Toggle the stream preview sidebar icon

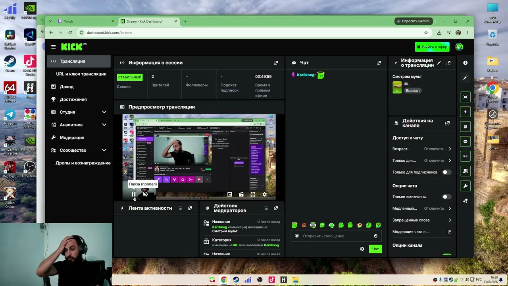(465, 97)
